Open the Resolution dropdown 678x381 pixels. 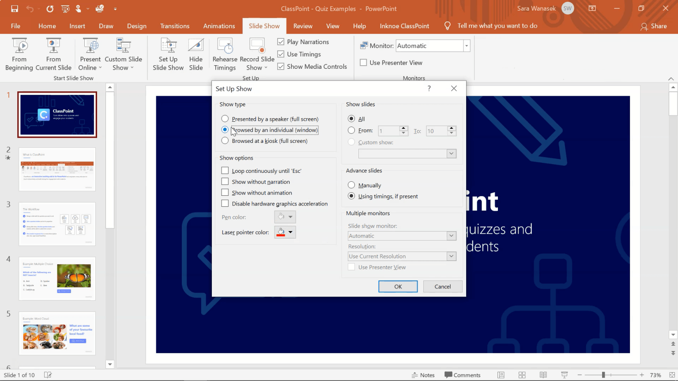pos(451,256)
